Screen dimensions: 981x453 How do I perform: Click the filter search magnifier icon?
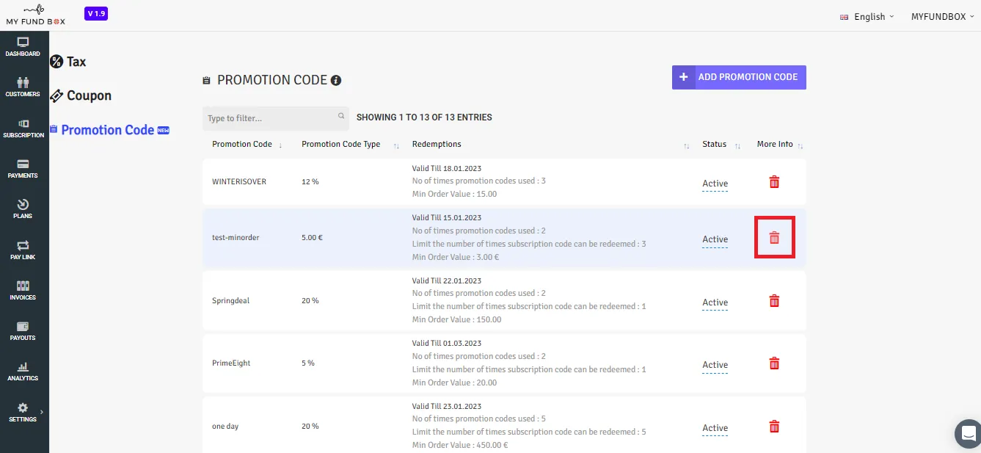341,116
